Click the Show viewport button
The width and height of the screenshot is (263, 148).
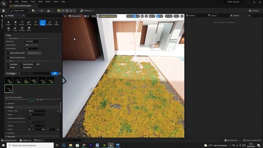tap(94, 16)
